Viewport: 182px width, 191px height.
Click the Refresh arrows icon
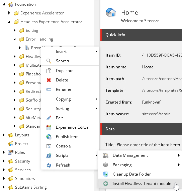click(x=49, y=165)
